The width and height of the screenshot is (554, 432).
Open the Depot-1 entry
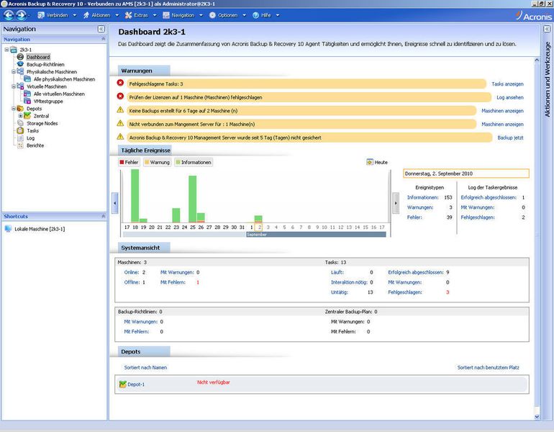tap(136, 384)
